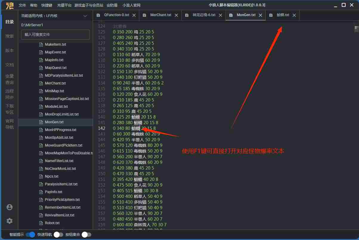Switch to the 神龙边境-6.txt tab

coord(204,15)
